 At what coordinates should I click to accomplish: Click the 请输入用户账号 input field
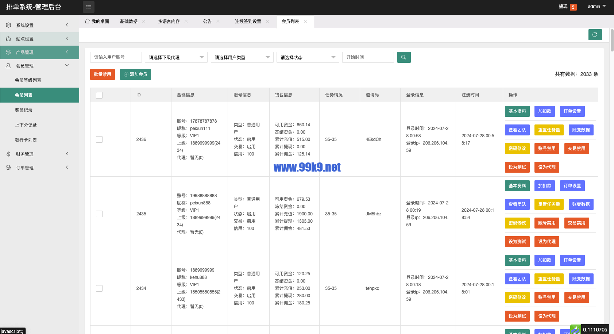116,57
